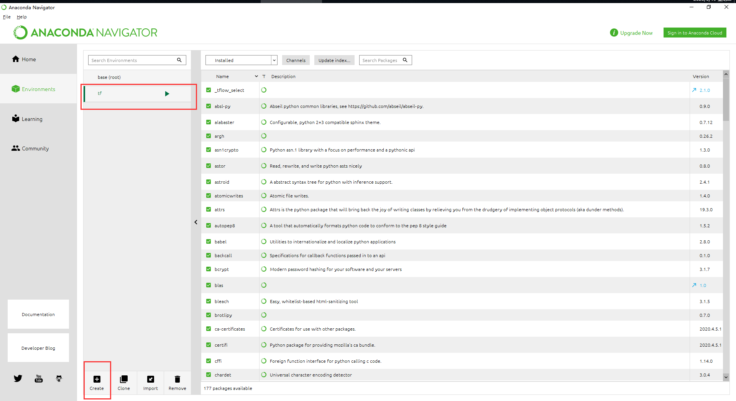Toggle the autopep8 package checkbox
This screenshot has width=736, height=401.
[x=209, y=225]
